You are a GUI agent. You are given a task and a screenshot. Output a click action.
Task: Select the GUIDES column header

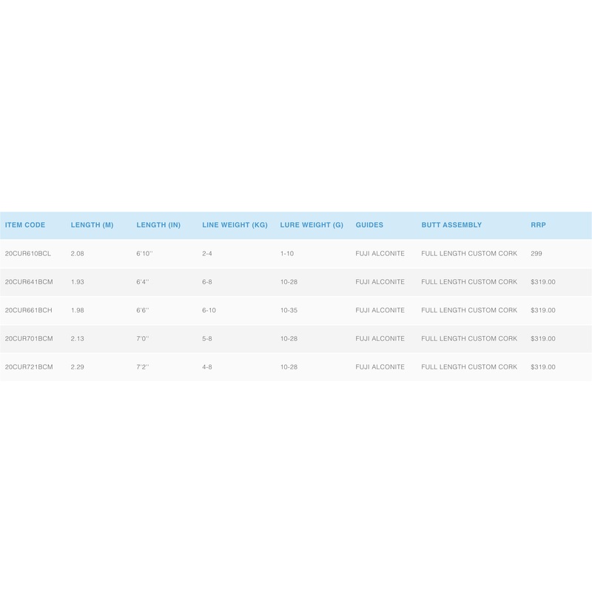pos(369,225)
